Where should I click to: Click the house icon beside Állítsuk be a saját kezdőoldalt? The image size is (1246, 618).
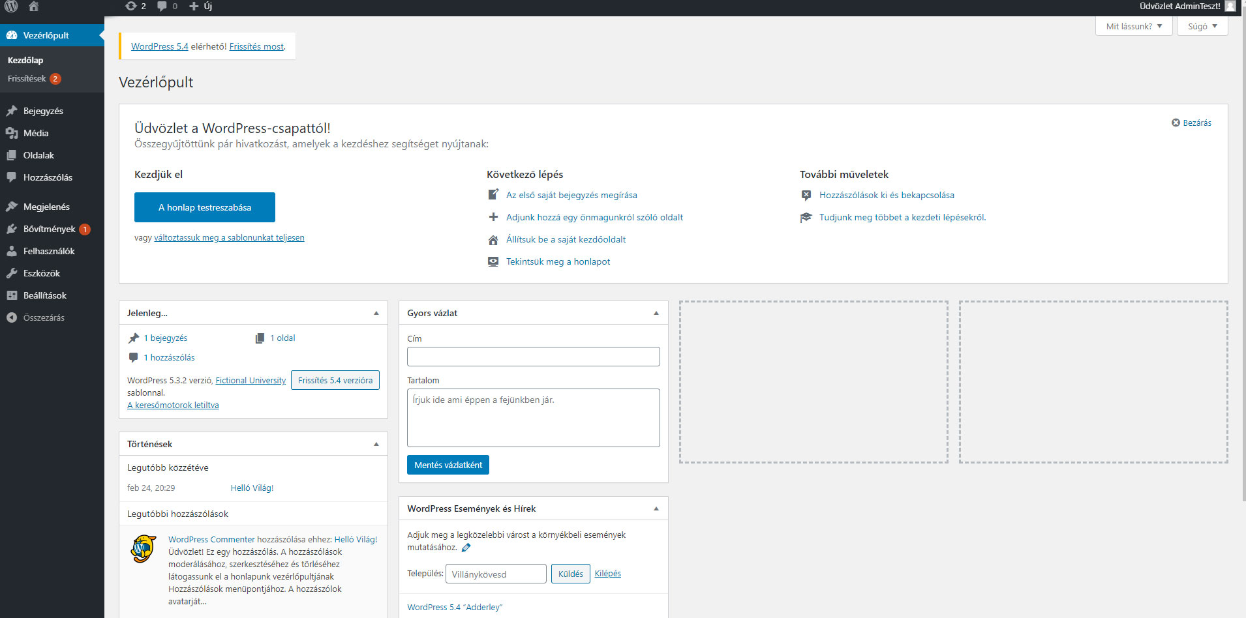point(494,239)
